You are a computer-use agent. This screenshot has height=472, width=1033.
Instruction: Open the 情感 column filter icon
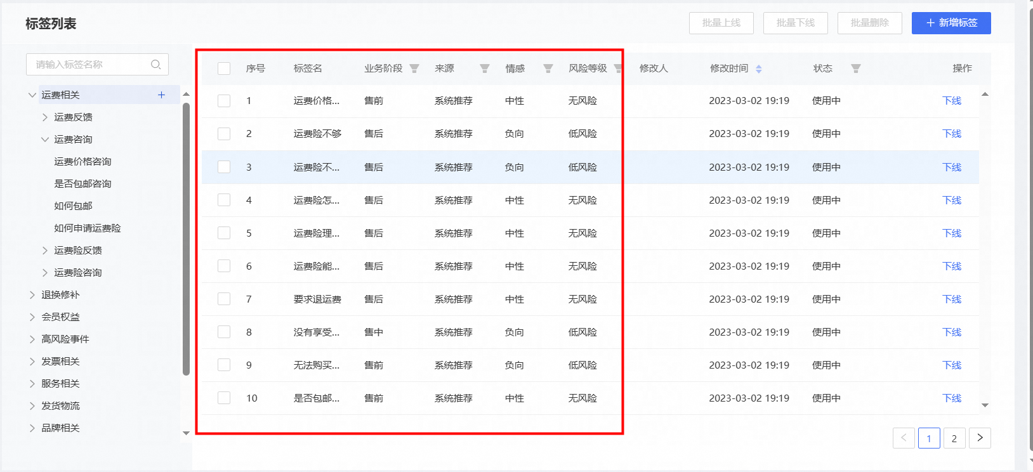click(548, 69)
